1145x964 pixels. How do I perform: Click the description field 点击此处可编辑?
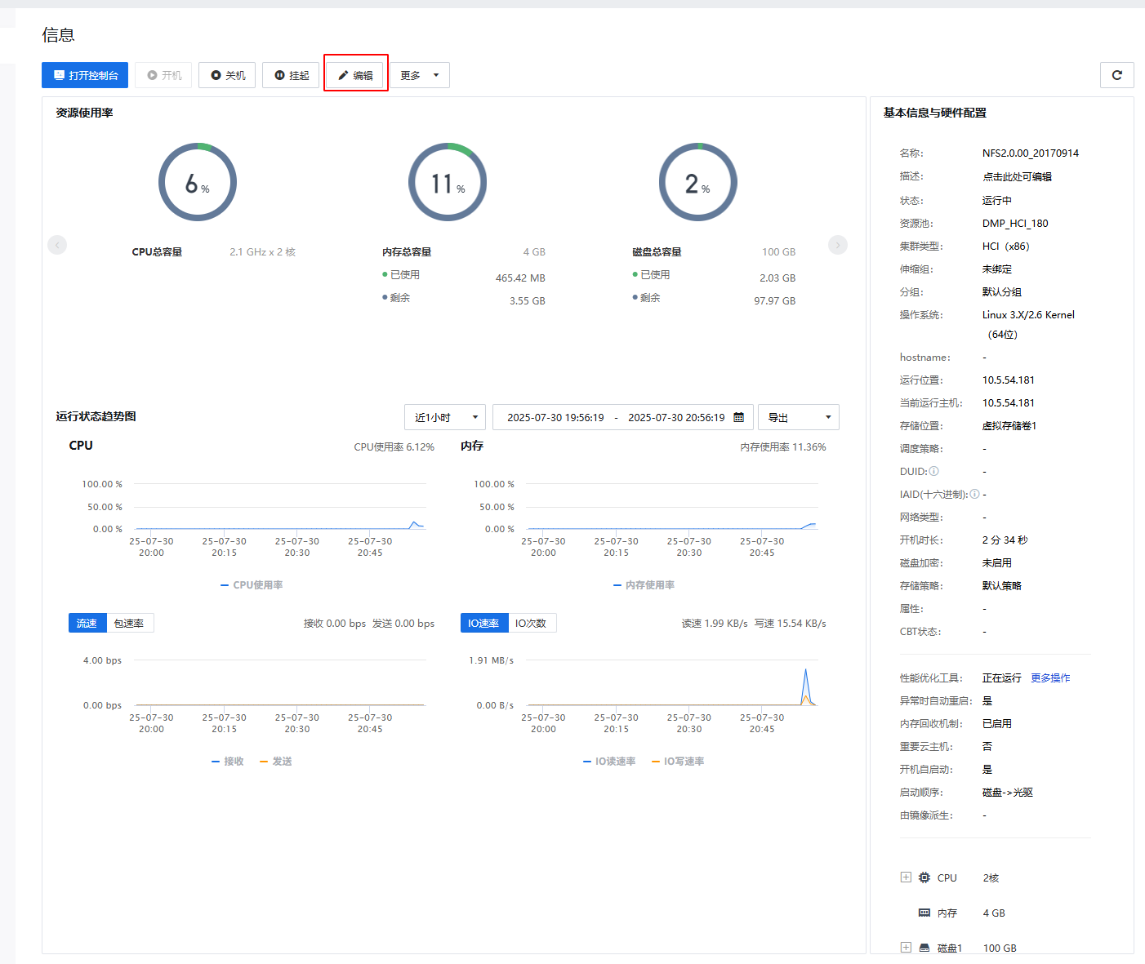click(x=1017, y=176)
